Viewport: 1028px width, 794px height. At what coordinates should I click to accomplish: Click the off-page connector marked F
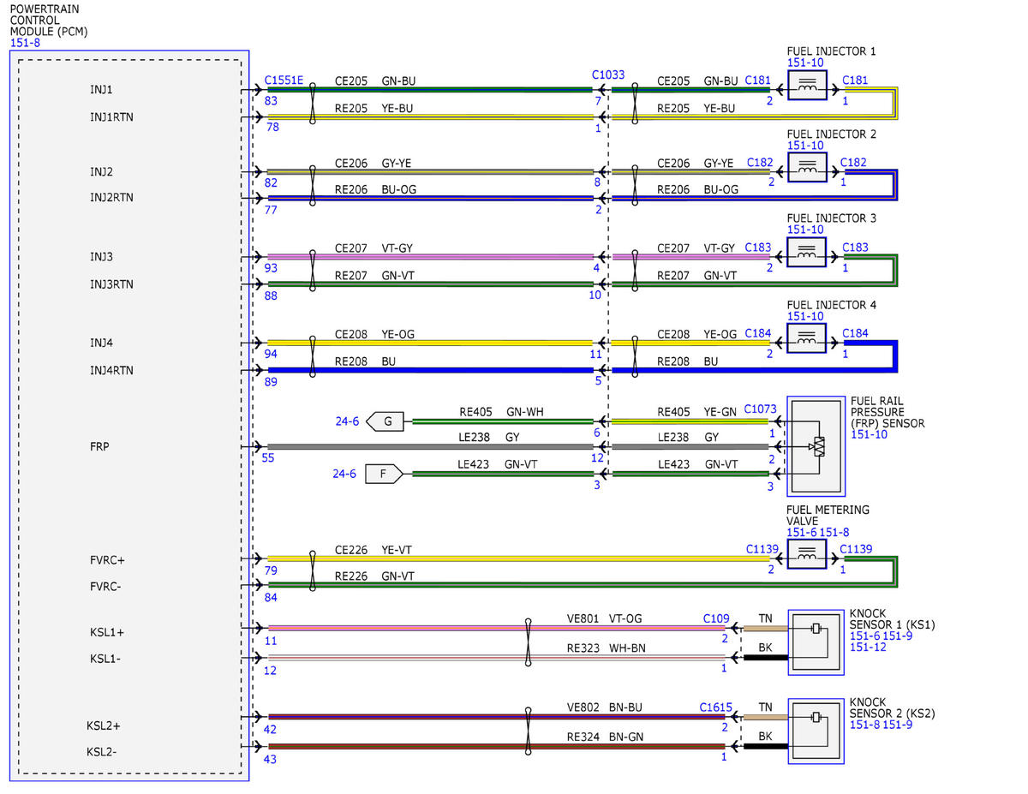385,473
